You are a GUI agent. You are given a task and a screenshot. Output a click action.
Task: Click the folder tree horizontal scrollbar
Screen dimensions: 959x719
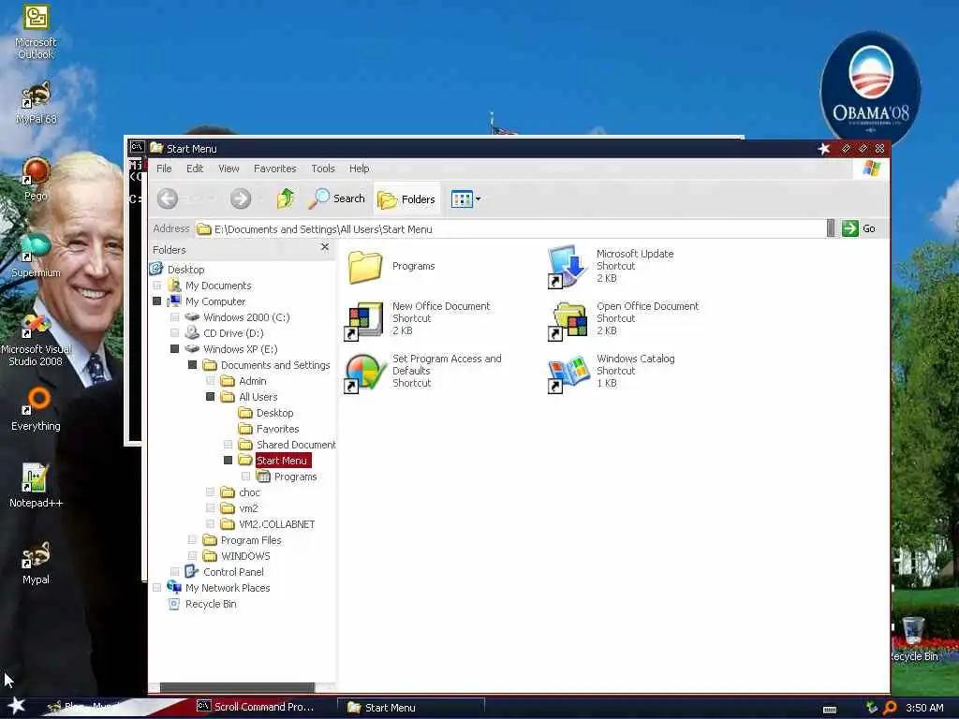pos(237,688)
